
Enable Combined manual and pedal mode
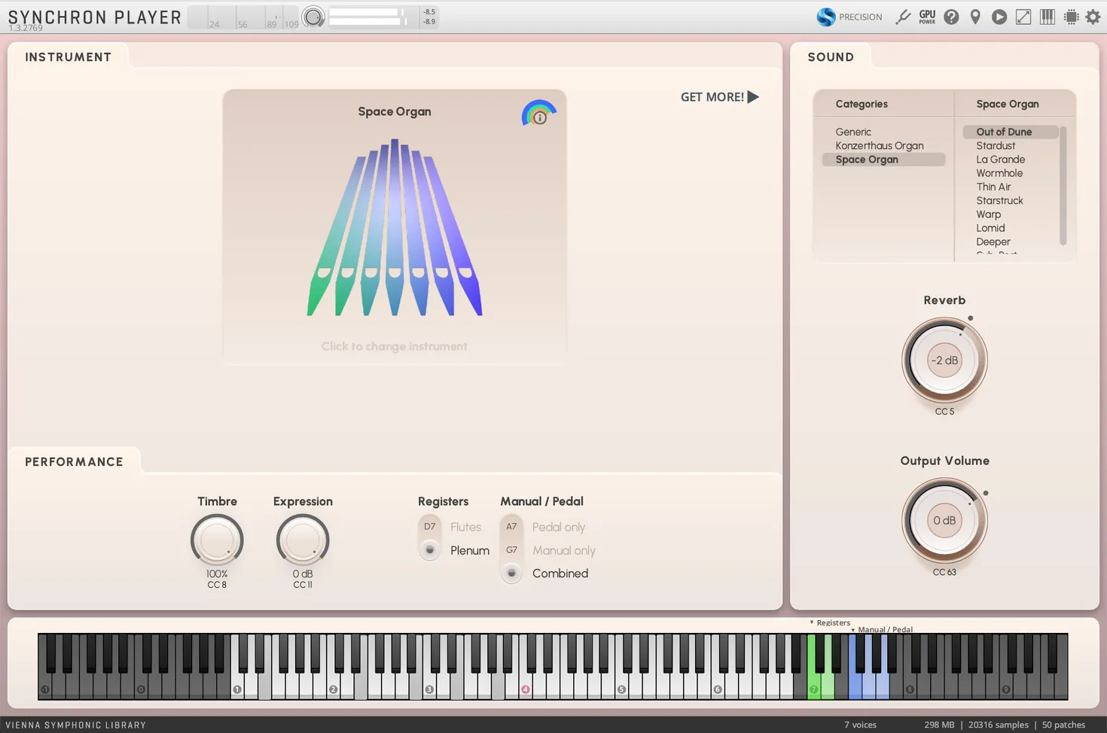point(511,573)
